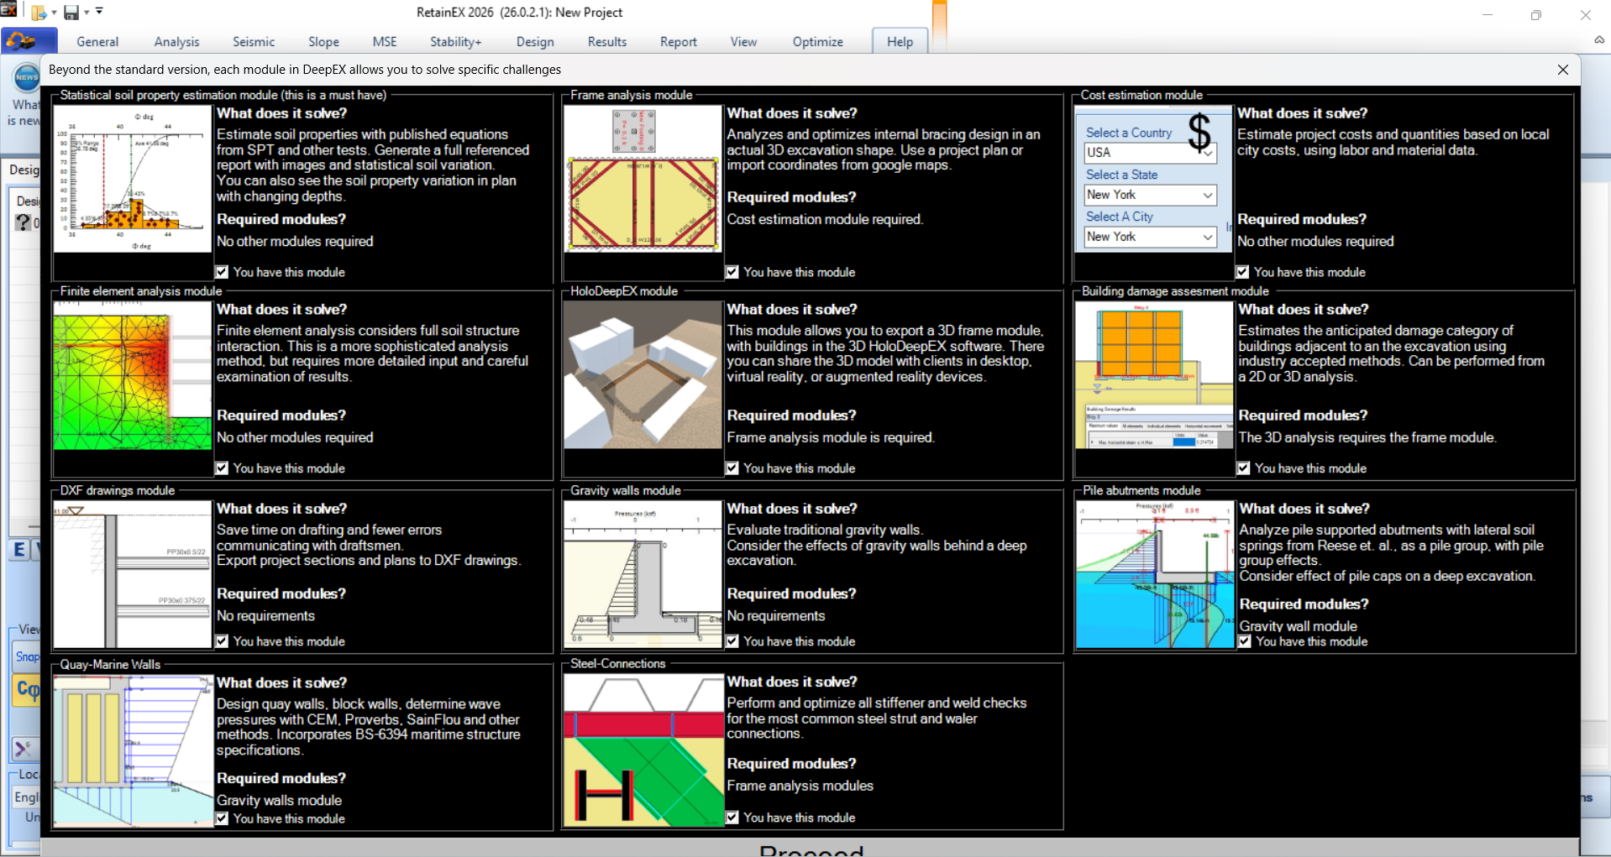The height and width of the screenshot is (857, 1611).
Task: Click the statistical soil property histogram thumbnail
Action: [133, 179]
